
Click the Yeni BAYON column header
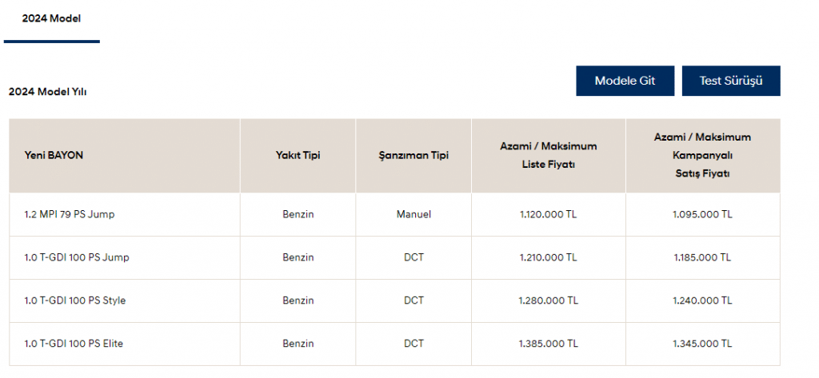124,156
